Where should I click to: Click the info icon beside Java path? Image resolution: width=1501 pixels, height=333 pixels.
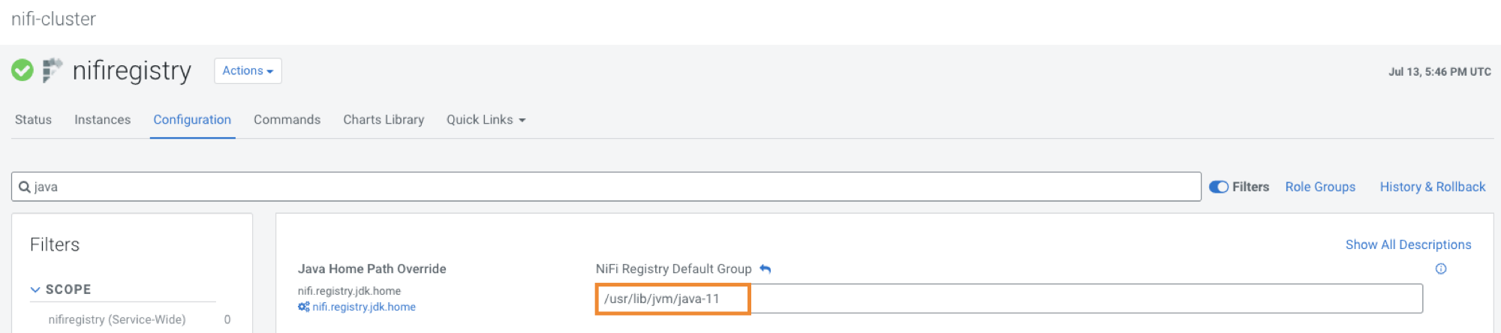[x=1440, y=268]
